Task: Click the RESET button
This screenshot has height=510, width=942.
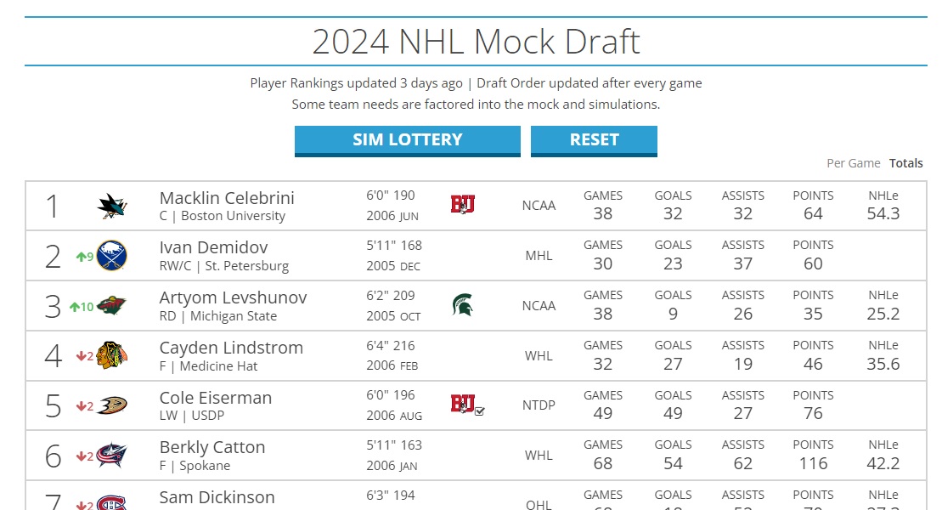Action: click(x=594, y=141)
